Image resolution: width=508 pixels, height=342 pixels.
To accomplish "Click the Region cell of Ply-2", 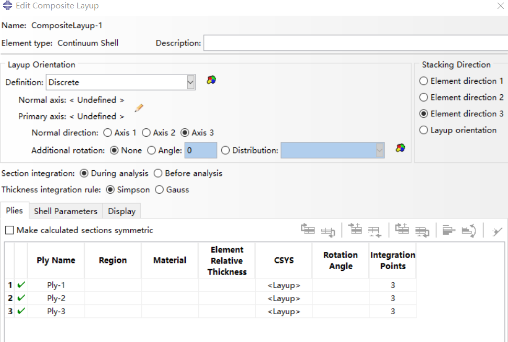I will point(112,299).
